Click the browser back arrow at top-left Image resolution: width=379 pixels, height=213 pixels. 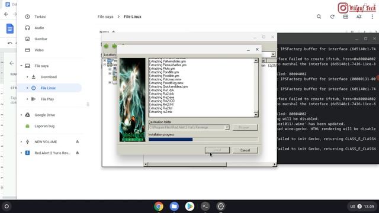[6, 14]
